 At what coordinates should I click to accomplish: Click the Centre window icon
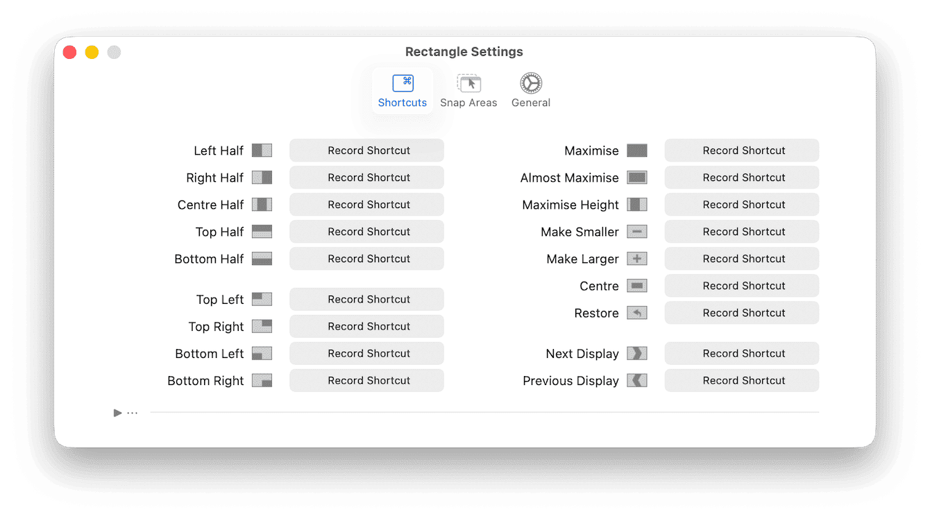coord(636,286)
